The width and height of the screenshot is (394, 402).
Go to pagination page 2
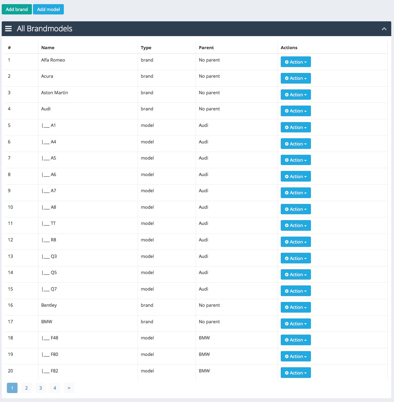[26, 388]
